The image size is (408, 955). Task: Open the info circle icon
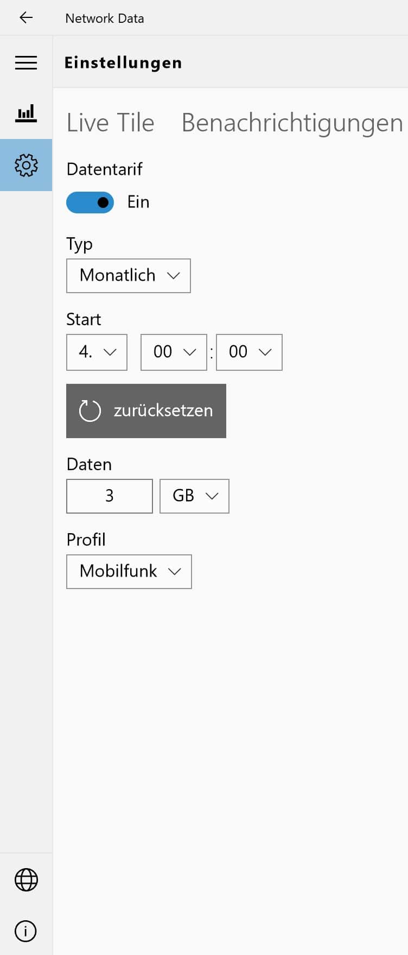click(25, 931)
